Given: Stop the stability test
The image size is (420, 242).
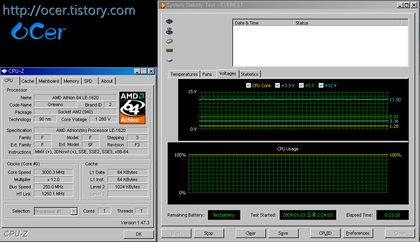Looking at the screenshot, I should tap(209, 233).
